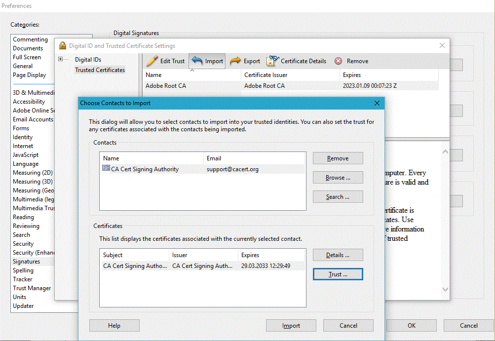Select the Commenting category
The width and height of the screenshot is (495, 341).
pyautogui.click(x=30, y=39)
